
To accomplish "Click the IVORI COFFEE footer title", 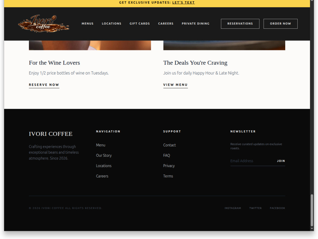I will tap(51, 134).
